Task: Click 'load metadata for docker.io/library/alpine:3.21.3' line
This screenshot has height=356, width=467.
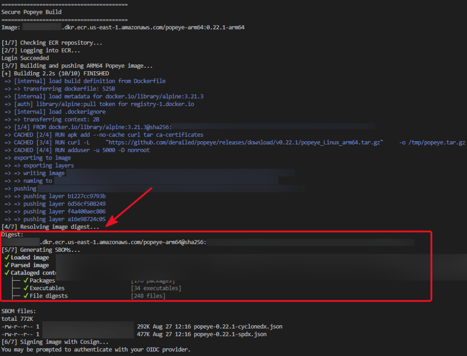Action: [104, 96]
